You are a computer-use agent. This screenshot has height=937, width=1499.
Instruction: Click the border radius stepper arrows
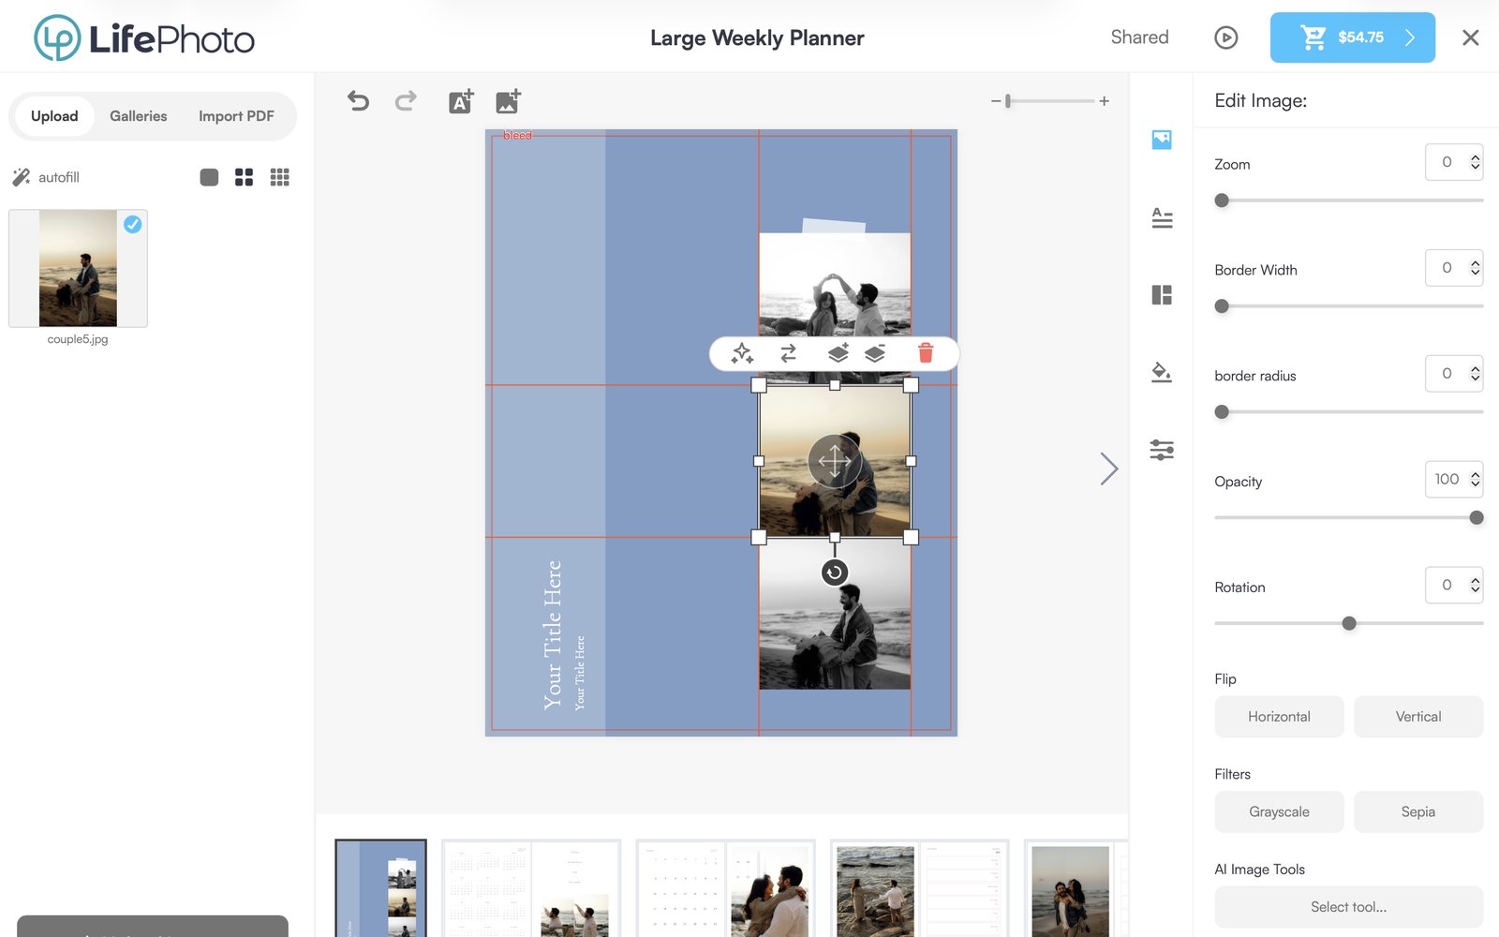[x=1475, y=374]
